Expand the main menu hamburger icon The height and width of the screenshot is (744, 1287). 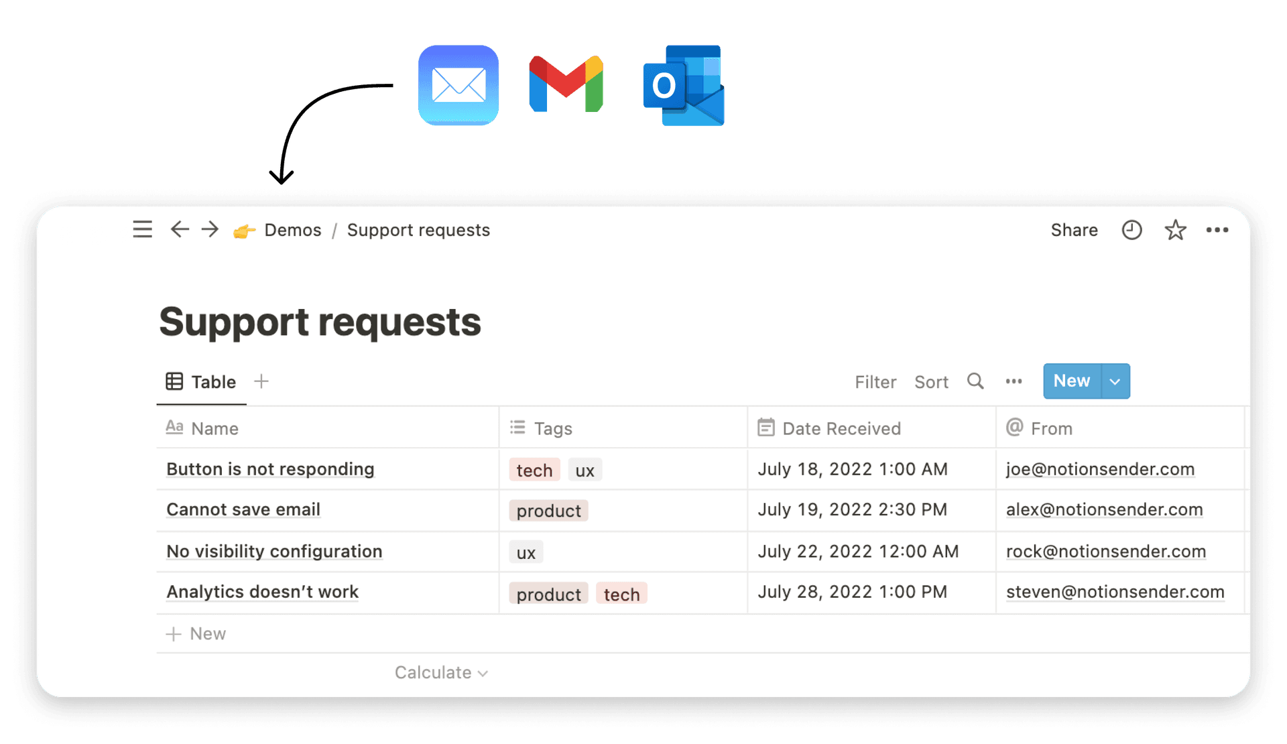tap(141, 231)
